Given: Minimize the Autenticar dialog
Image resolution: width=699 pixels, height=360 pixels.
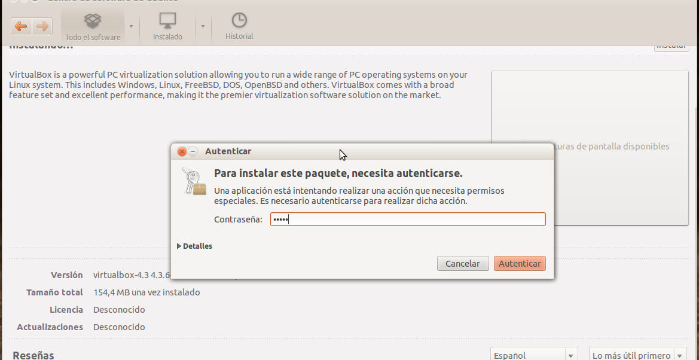Looking at the screenshot, I should (193, 152).
